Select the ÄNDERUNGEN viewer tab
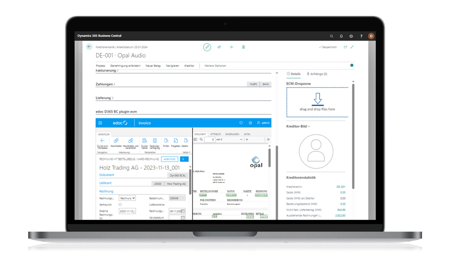This screenshot has width=450, height=259. pos(232,134)
